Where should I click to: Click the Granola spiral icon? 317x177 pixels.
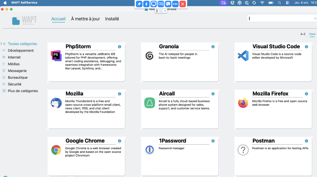[149, 56]
